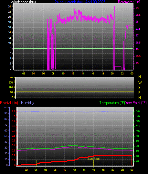Image resolution: width=148 pixels, height=174 pixels.
Task: Click the Rainfall (.in) legend label
Action: pyautogui.click(x=9, y=103)
